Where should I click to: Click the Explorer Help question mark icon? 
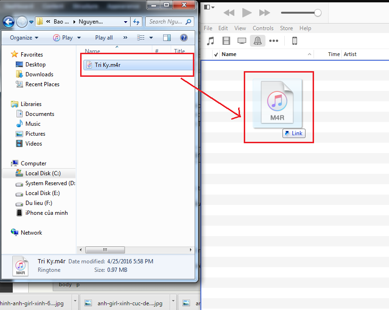[x=184, y=38]
